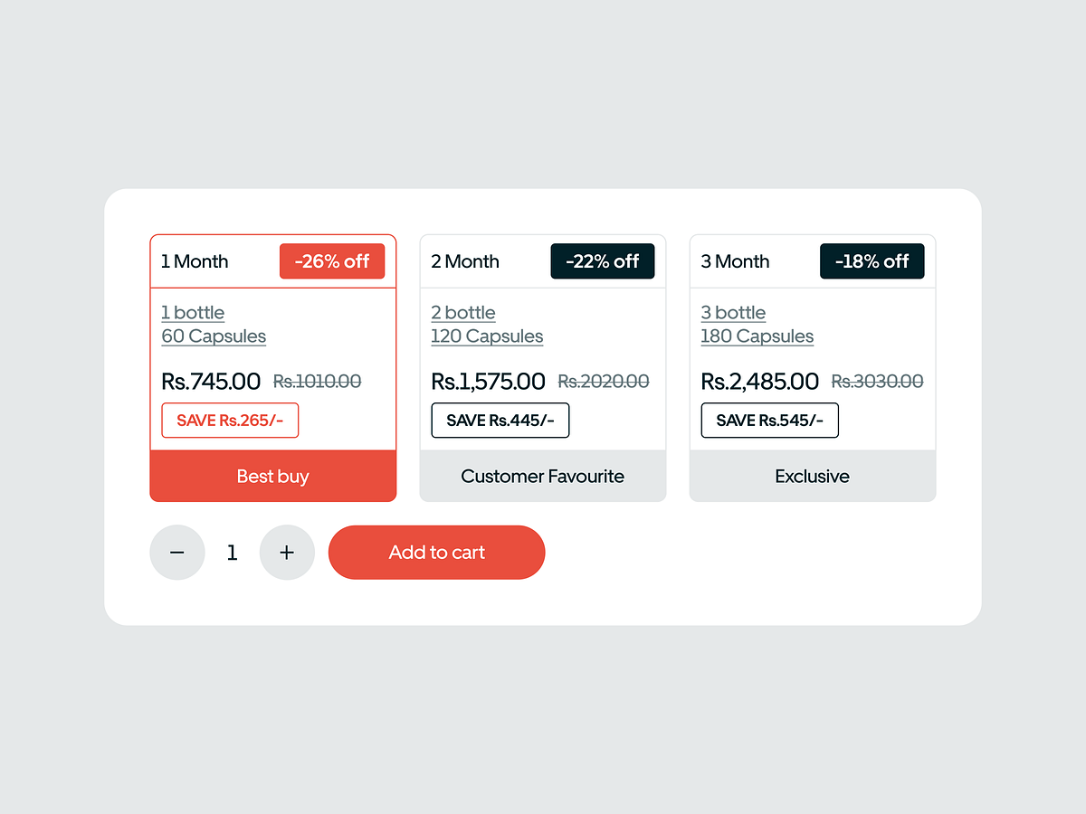The height and width of the screenshot is (814, 1086).
Task: Click the Exclusive label
Action: click(812, 476)
